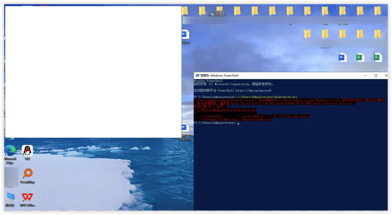Select the .docx file beside the white window's top

pos(185,37)
